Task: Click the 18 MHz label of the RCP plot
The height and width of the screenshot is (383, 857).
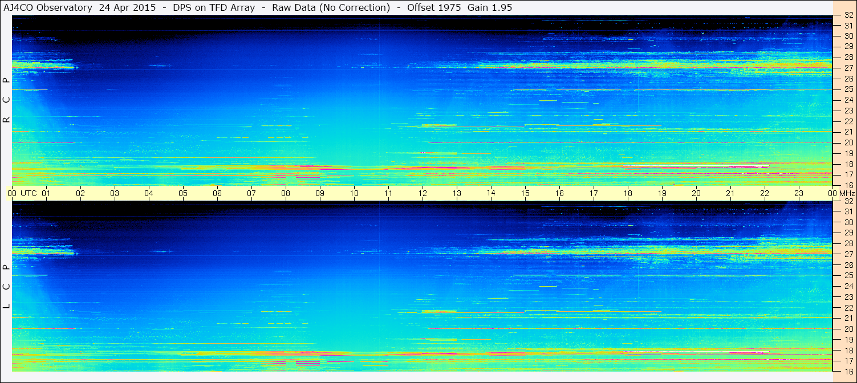Action: [x=848, y=164]
